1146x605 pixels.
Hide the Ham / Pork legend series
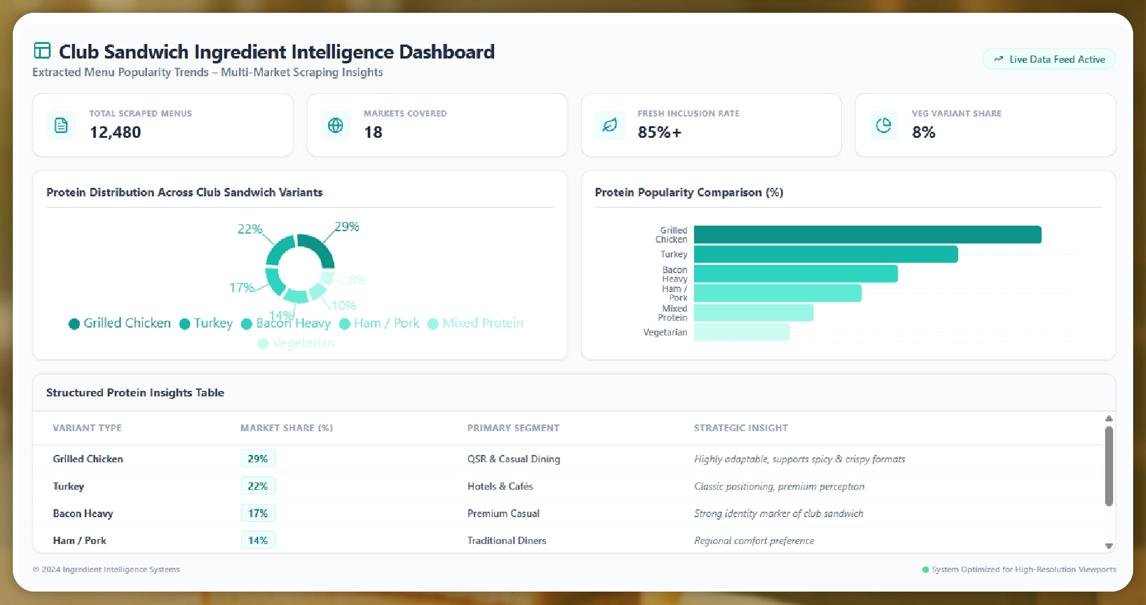(x=379, y=323)
